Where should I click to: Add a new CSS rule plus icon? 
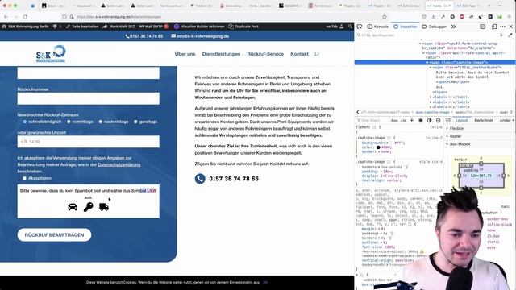tap(412, 120)
